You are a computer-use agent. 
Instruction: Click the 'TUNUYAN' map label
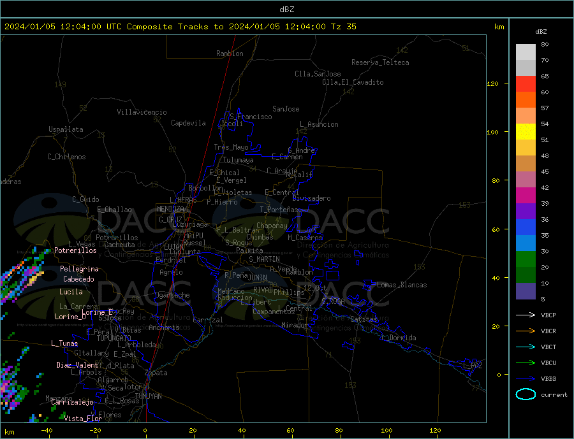(x=148, y=396)
